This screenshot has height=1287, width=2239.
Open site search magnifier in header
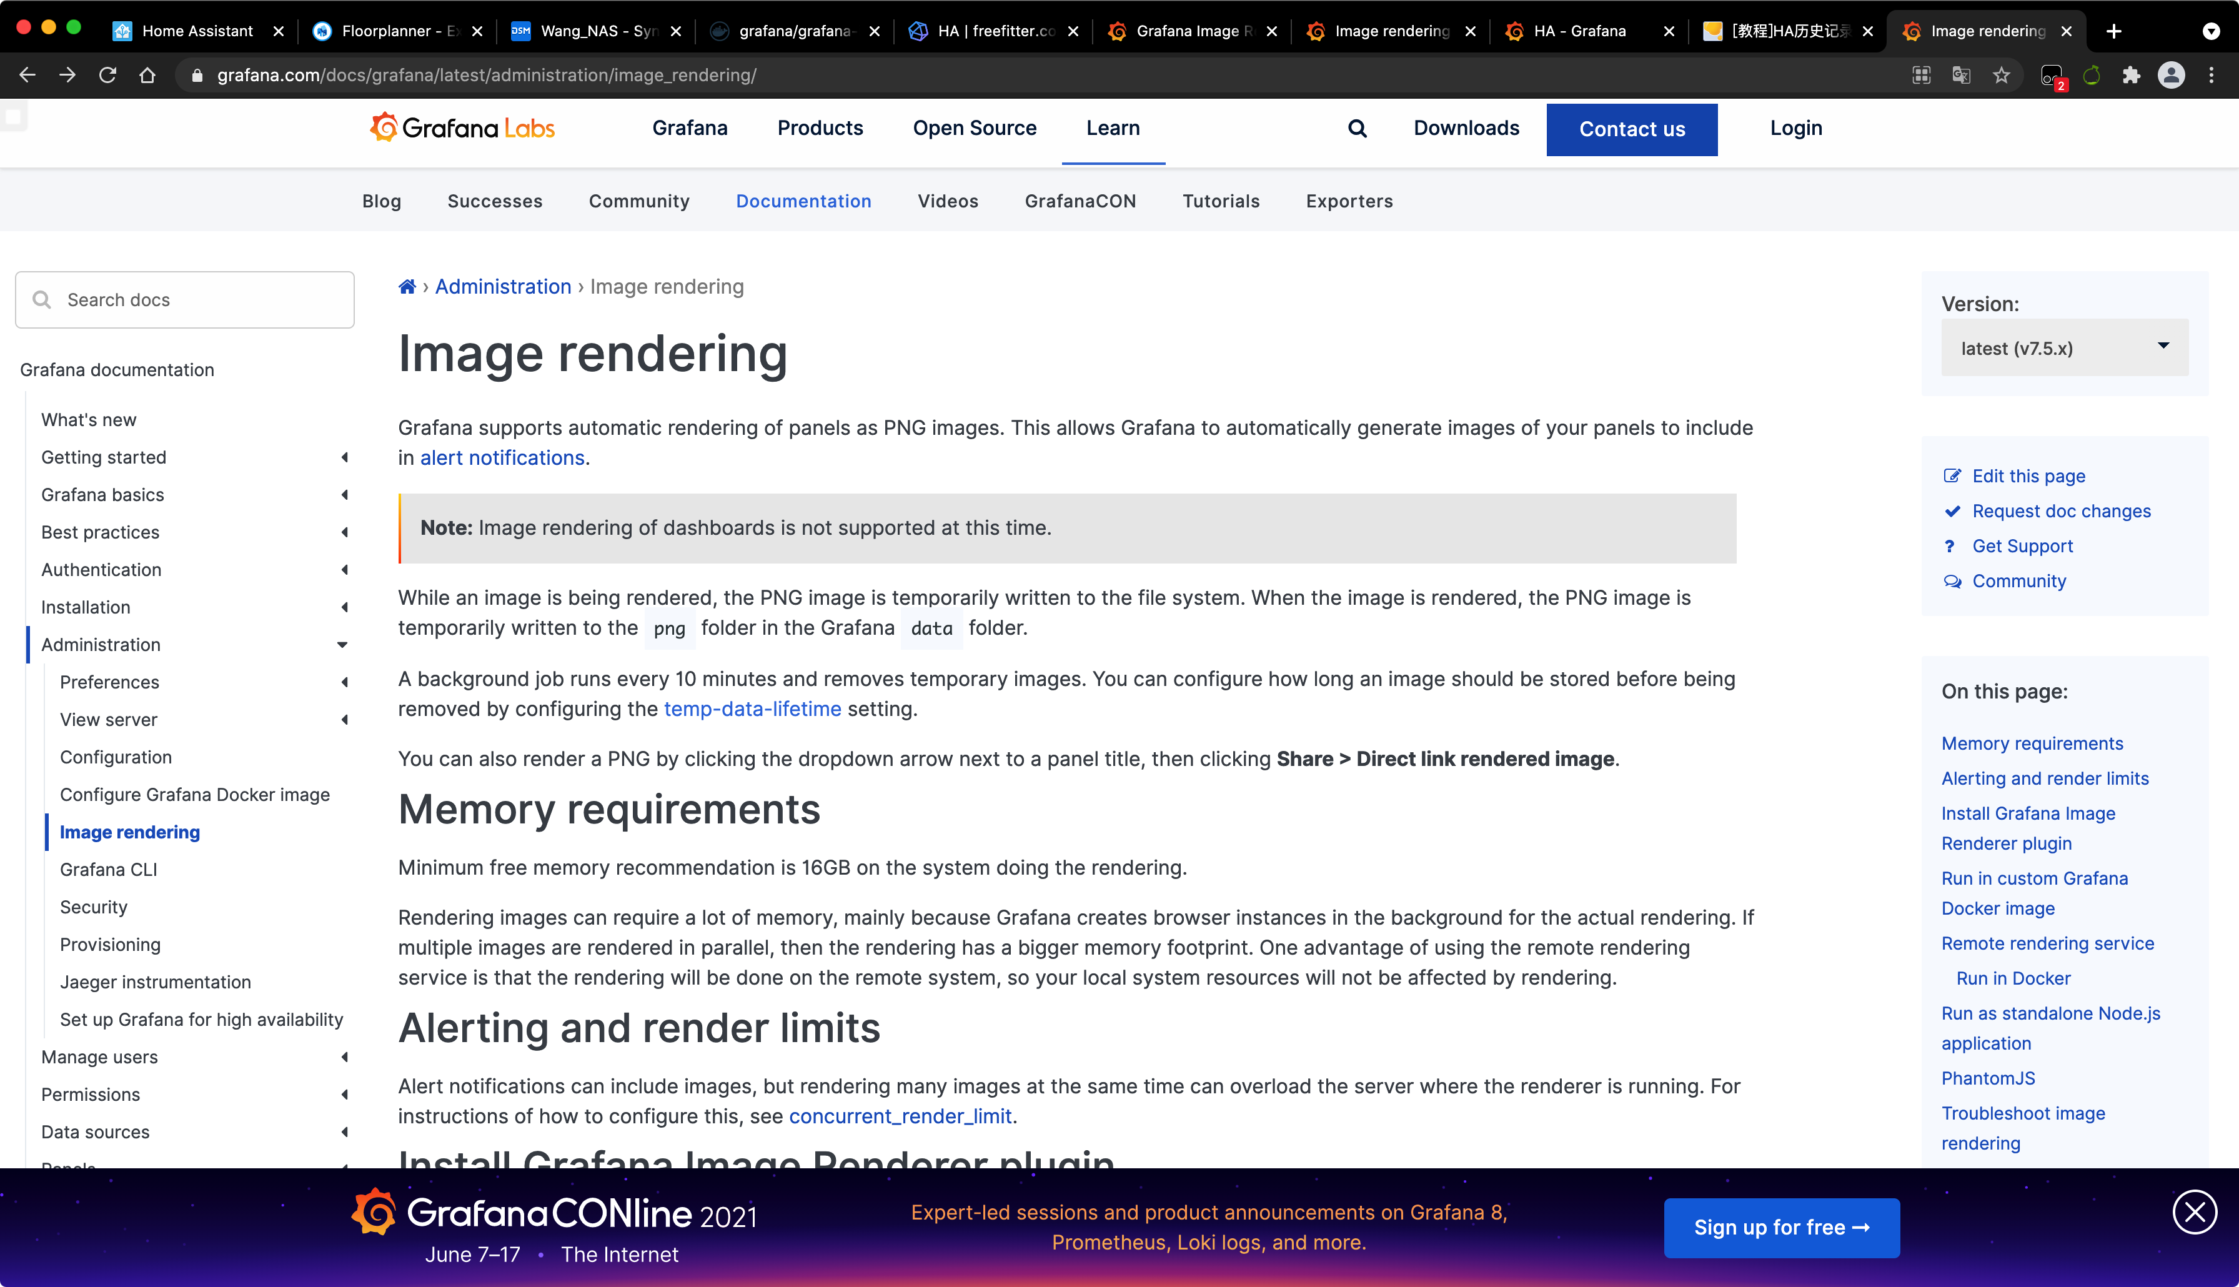1357,128
